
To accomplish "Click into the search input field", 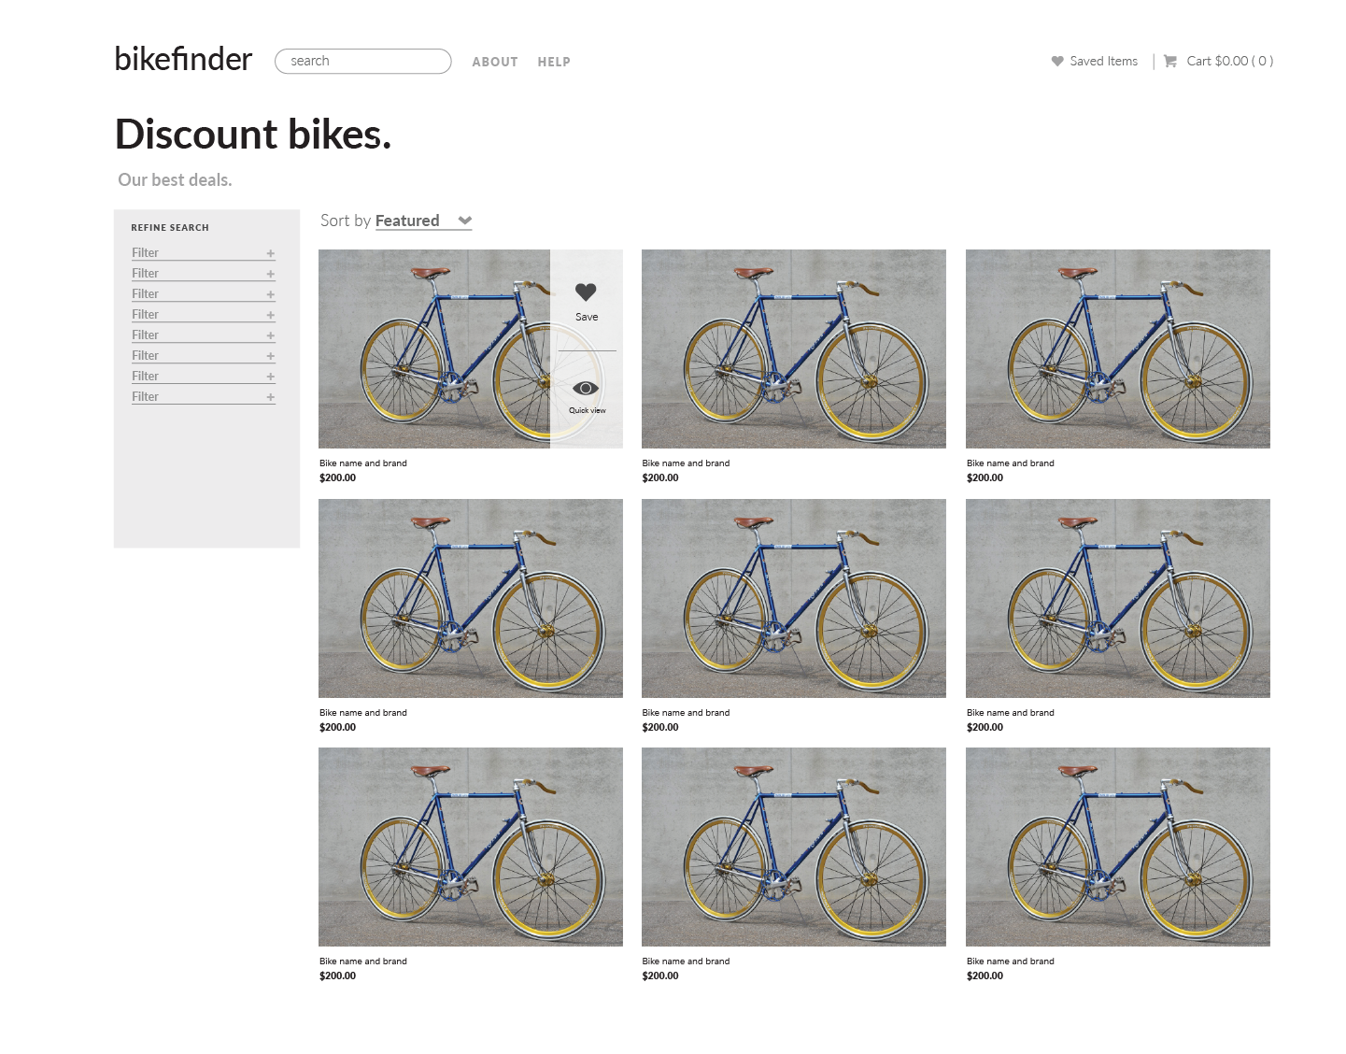I will [x=363, y=62].
